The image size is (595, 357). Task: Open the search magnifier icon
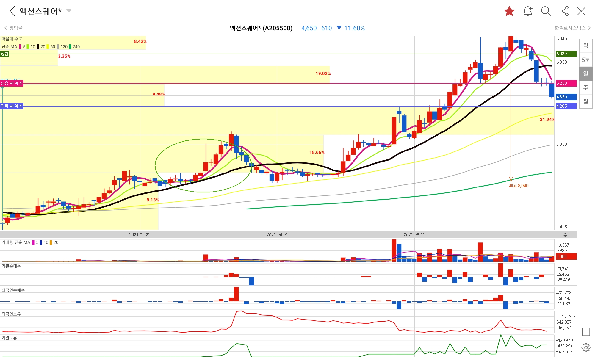pos(546,11)
